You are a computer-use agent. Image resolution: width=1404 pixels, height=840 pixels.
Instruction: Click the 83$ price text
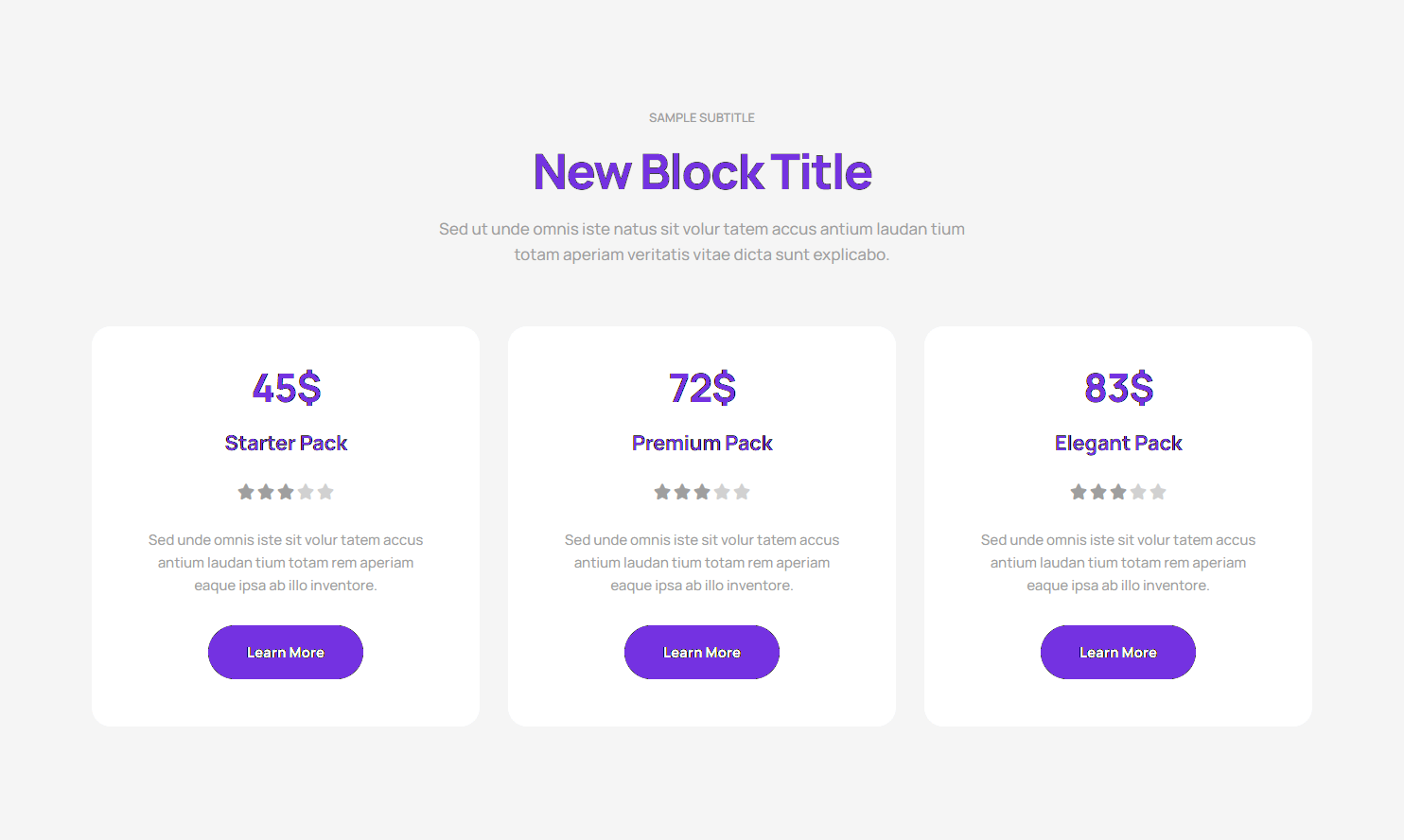[x=1118, y=388]
